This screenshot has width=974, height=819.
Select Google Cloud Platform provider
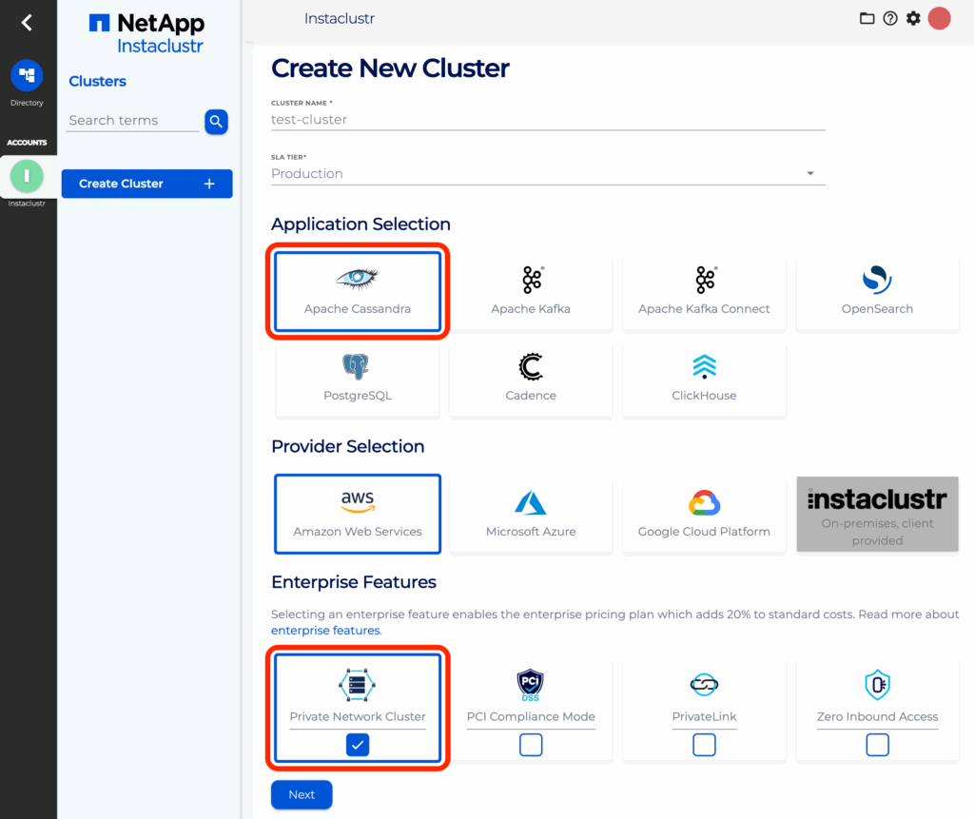pyautogui.click(x=704, y=514)
